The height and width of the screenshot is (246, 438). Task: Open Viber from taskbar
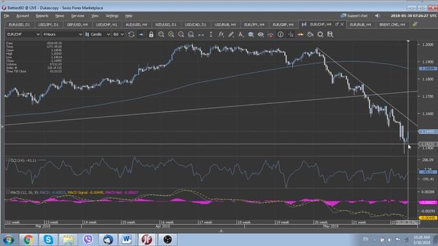pos(88,240)
